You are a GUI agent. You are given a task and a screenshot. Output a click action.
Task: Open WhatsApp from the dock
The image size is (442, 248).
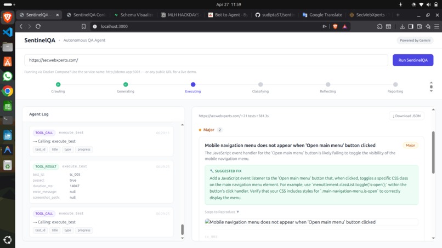[8, 76]
